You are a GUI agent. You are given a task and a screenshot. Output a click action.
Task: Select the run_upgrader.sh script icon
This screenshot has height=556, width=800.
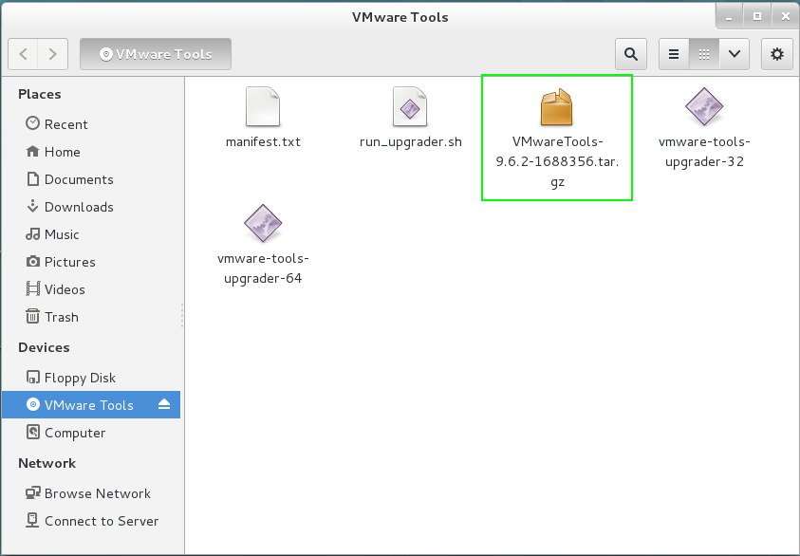pyautogui.click(x=410, y=106)
